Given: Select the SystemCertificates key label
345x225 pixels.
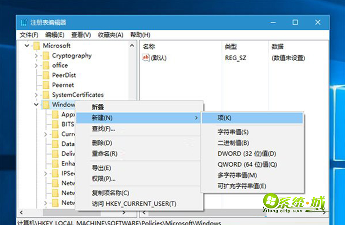Looking at the screenshot, I should 78,95.
